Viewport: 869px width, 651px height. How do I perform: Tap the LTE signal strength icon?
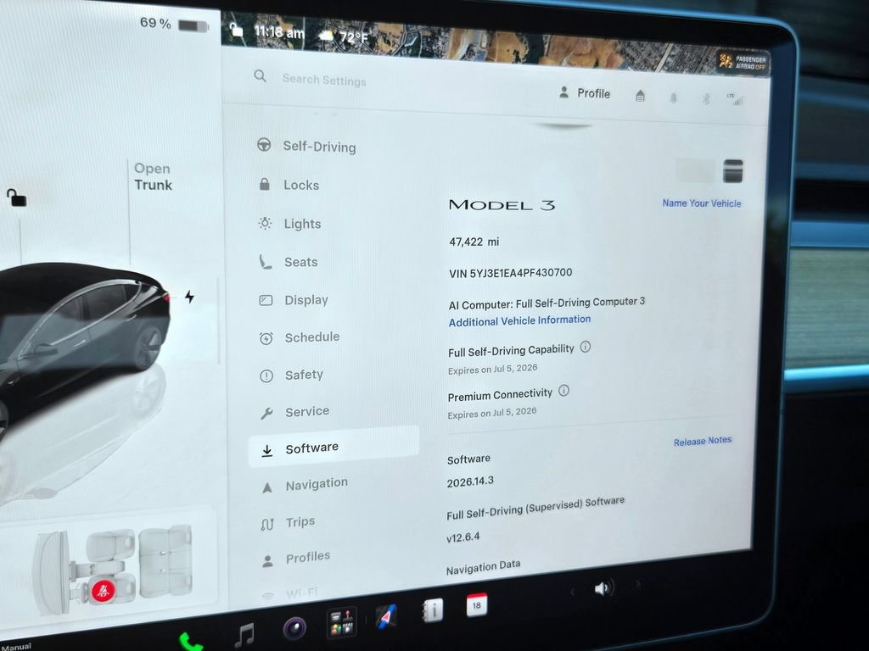coord(736,100)
